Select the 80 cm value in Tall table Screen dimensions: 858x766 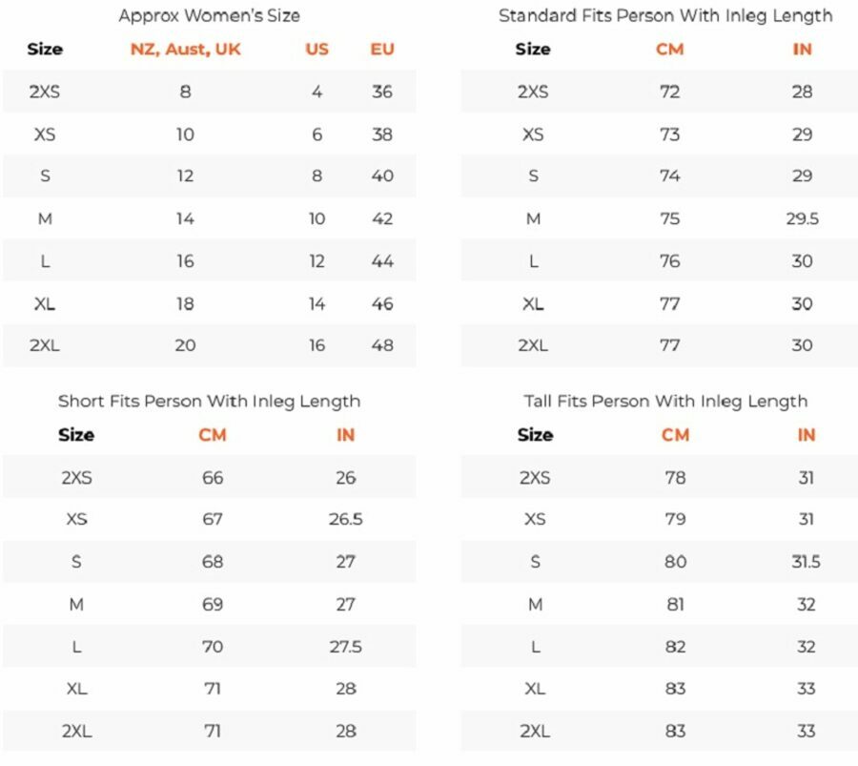pos(675,562)
